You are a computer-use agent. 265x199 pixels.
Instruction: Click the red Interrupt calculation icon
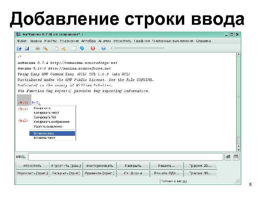(x=93, y=48)
